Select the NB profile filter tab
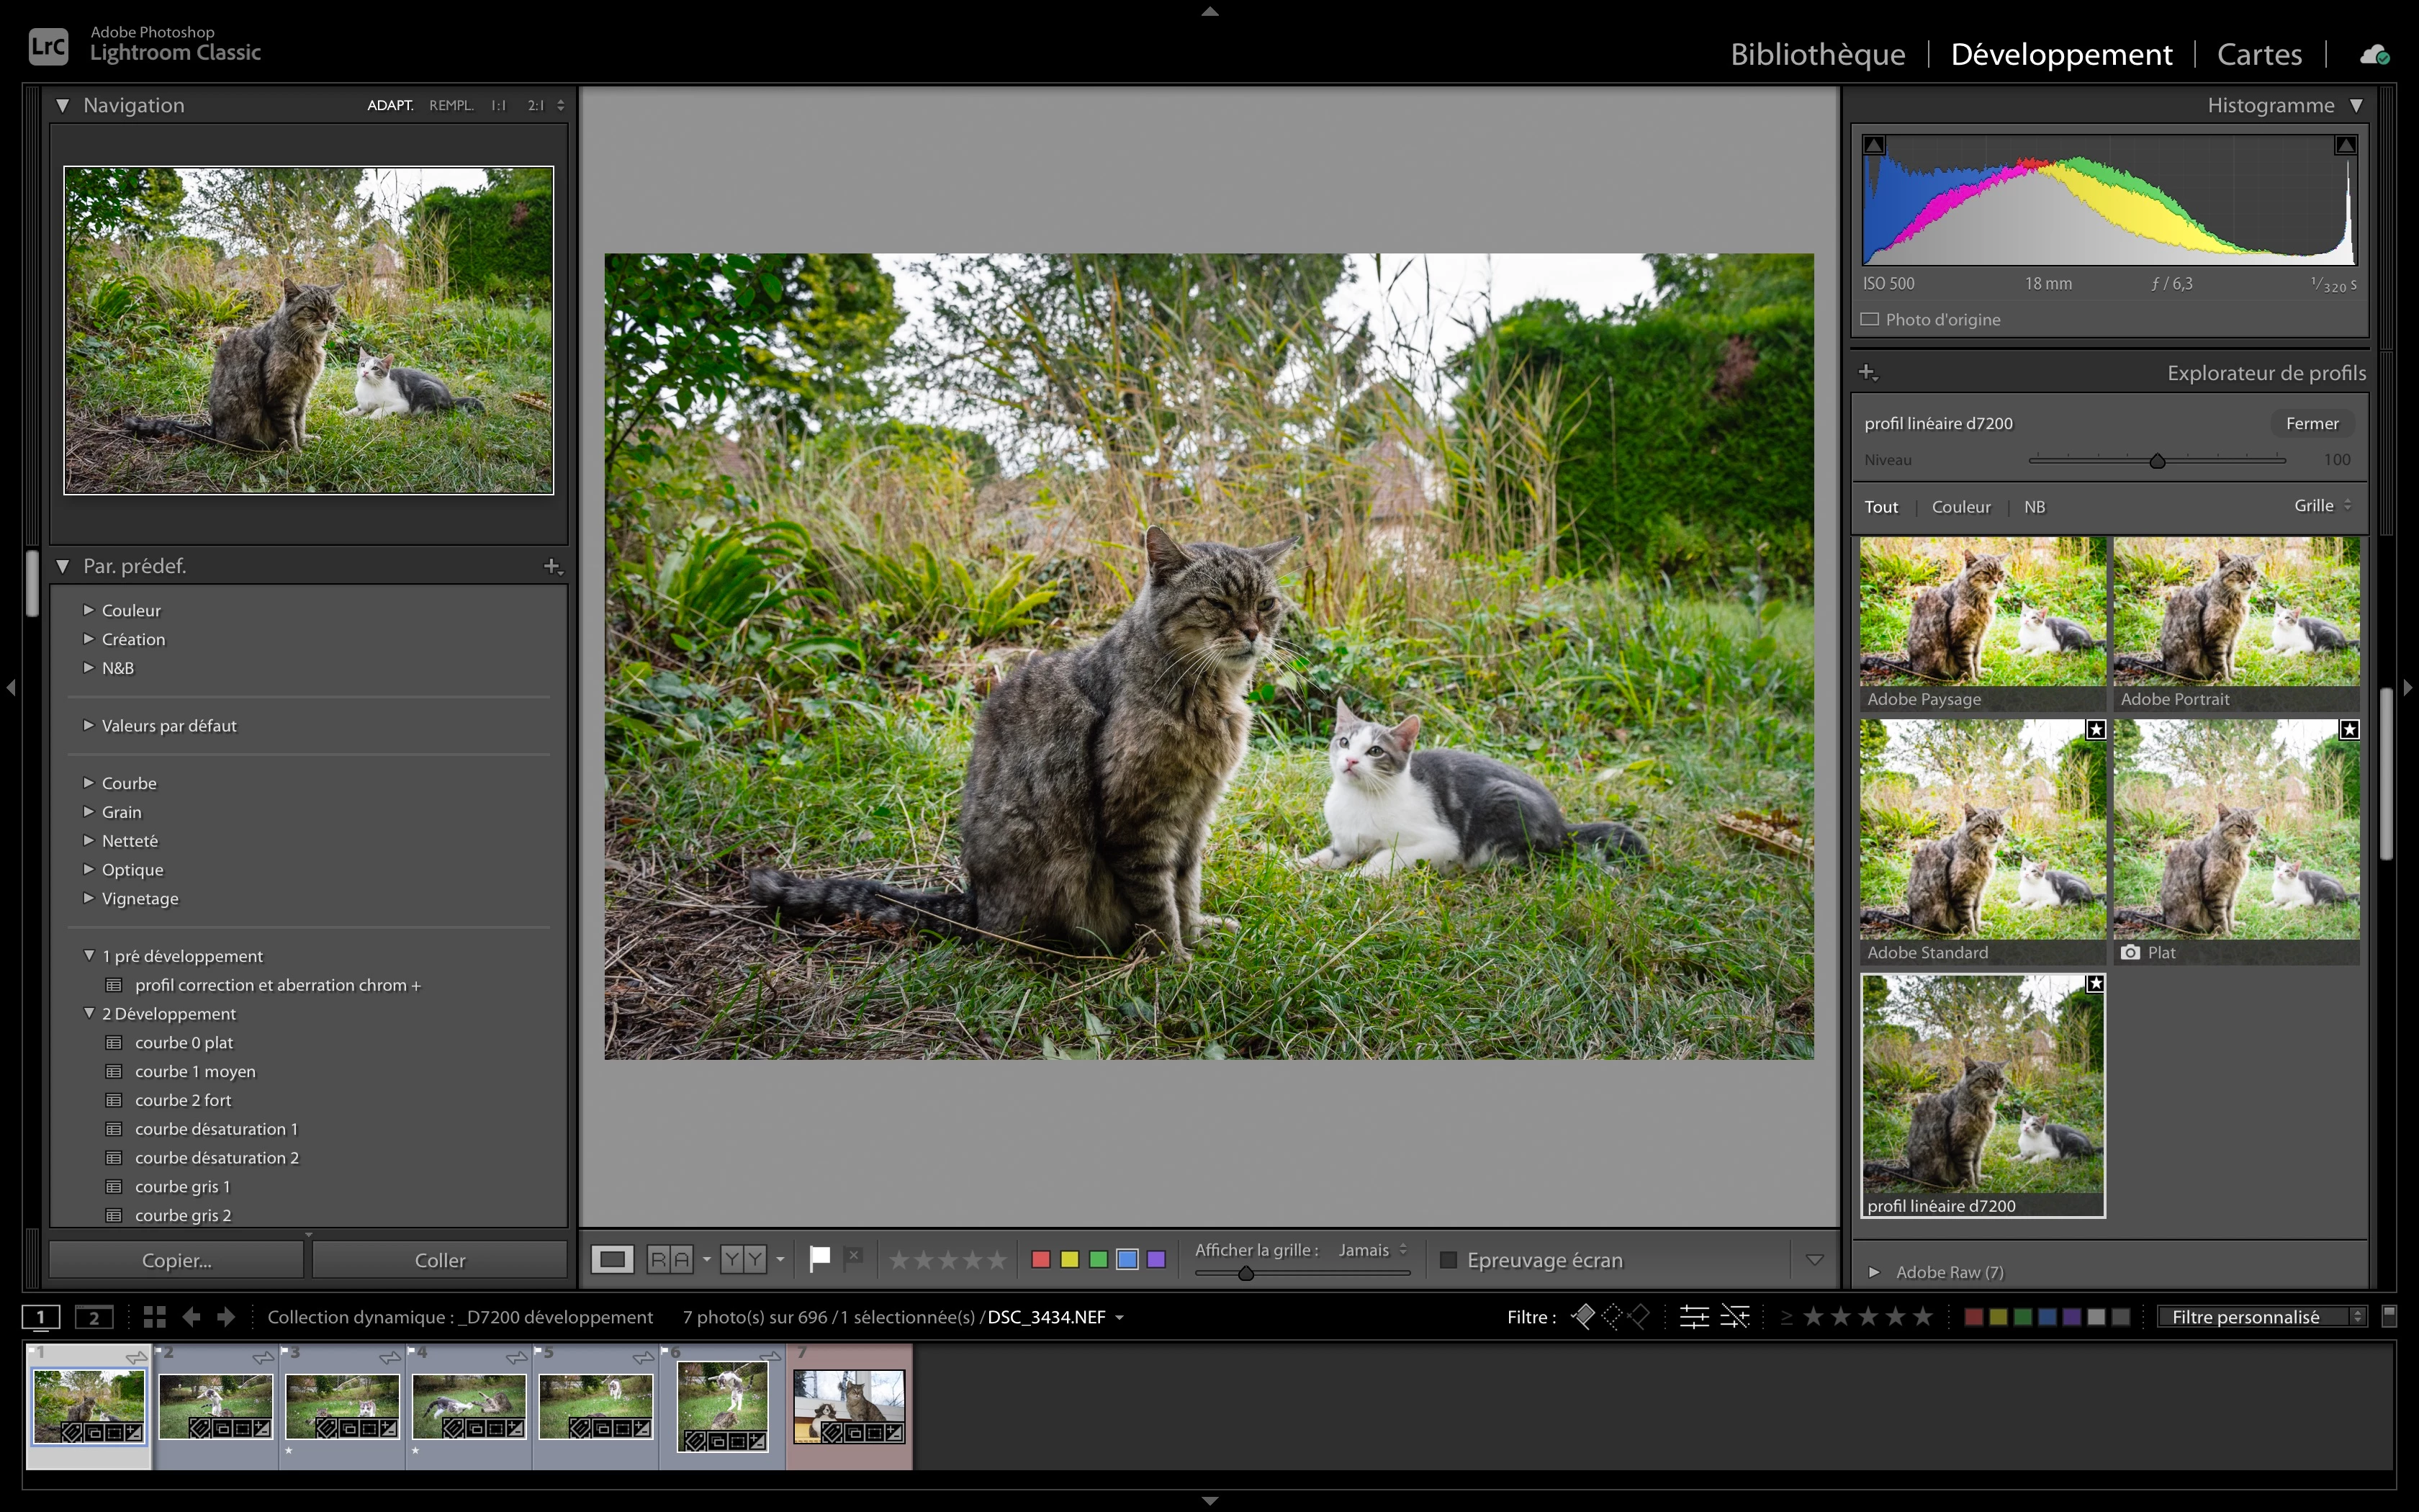 2034,507
